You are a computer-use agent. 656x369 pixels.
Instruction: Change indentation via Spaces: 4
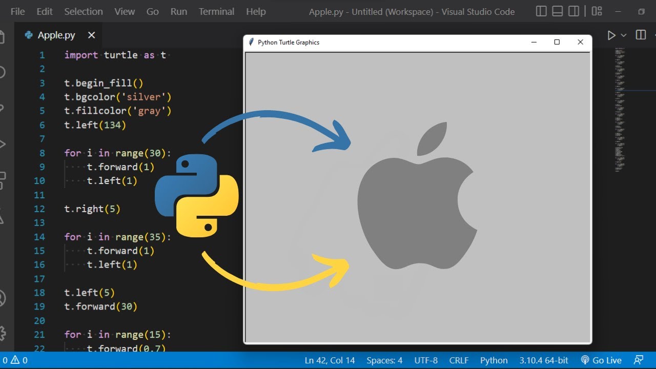click(x=384, y=360)
